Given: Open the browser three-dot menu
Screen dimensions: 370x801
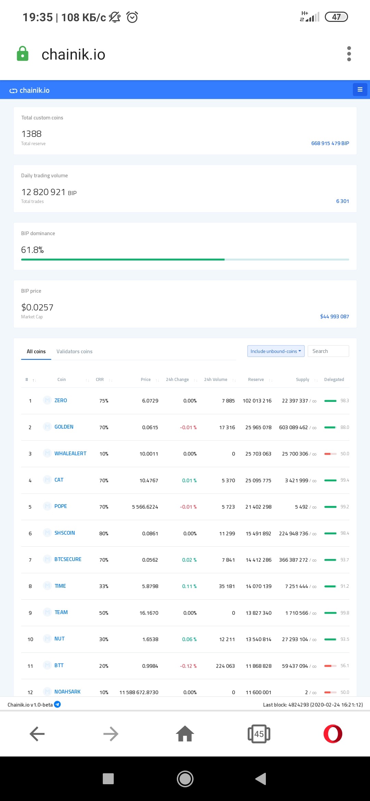Looking at the screenshot, I should coord(349,54).
